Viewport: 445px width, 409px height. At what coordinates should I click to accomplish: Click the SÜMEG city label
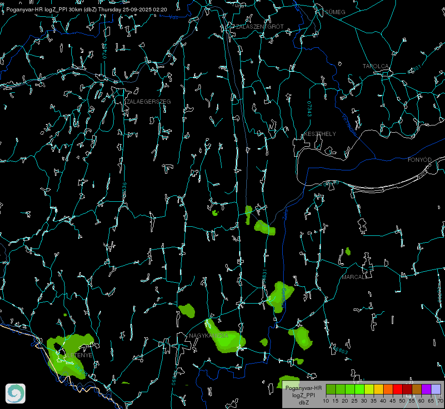335,12
